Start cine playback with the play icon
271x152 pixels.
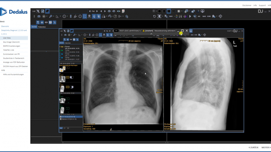click(190, 16)
